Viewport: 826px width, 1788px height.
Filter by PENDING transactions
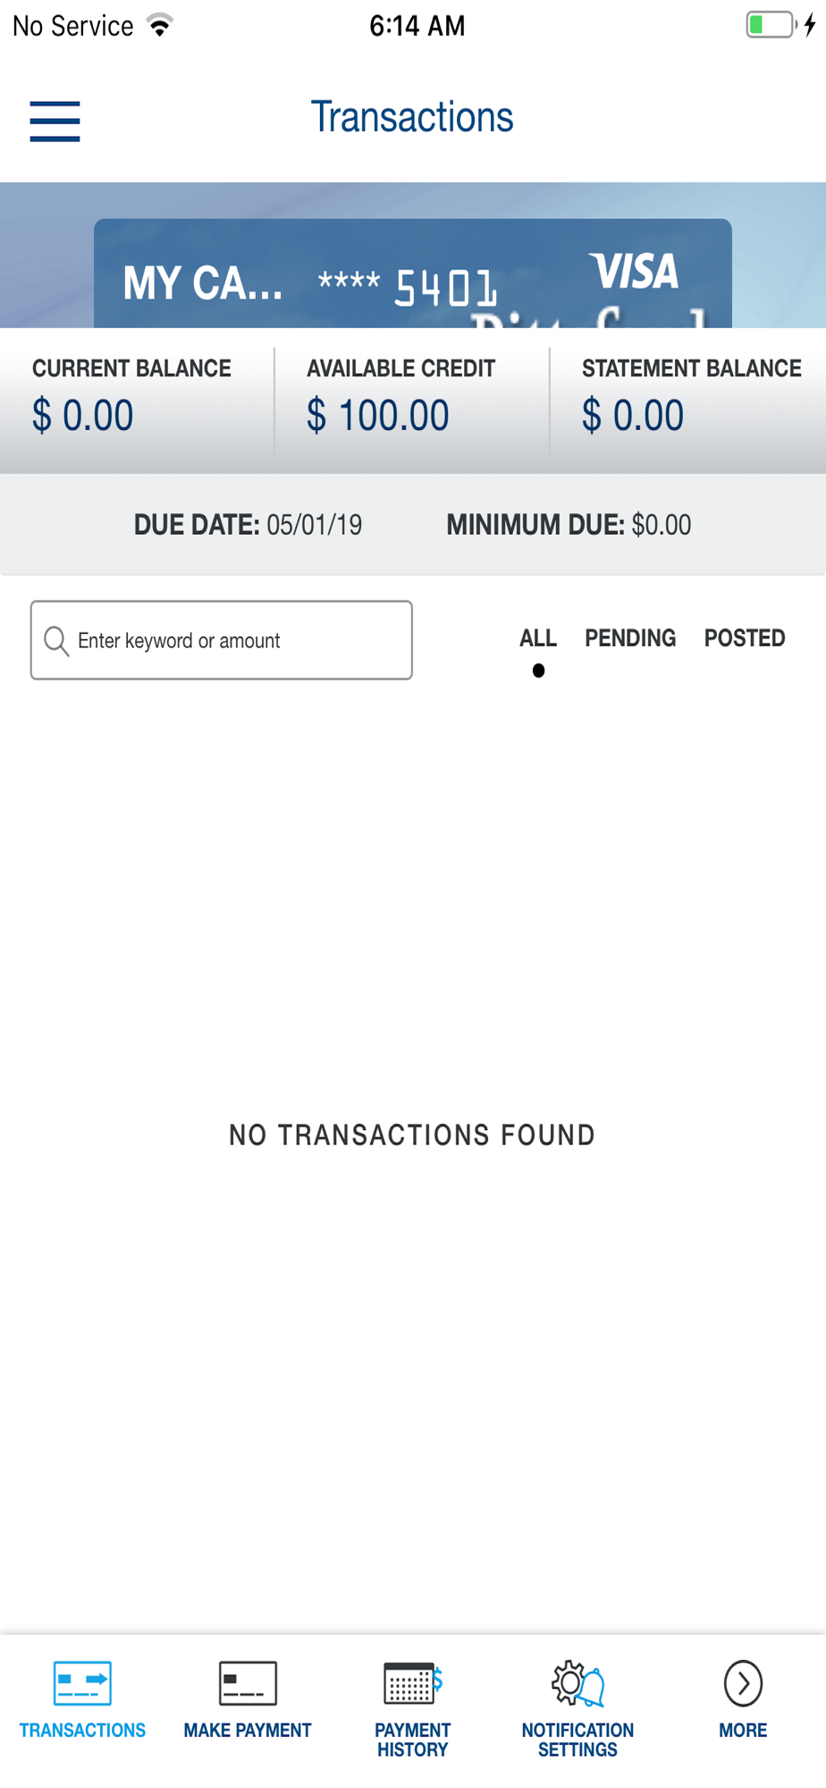click(x=630, y=638)
